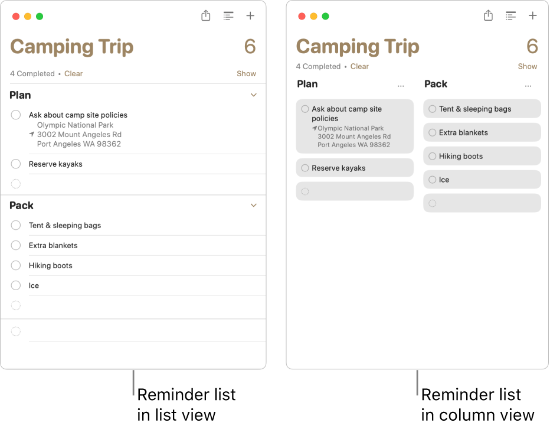Complete the Ice reminder in column view

coord(431,179)
